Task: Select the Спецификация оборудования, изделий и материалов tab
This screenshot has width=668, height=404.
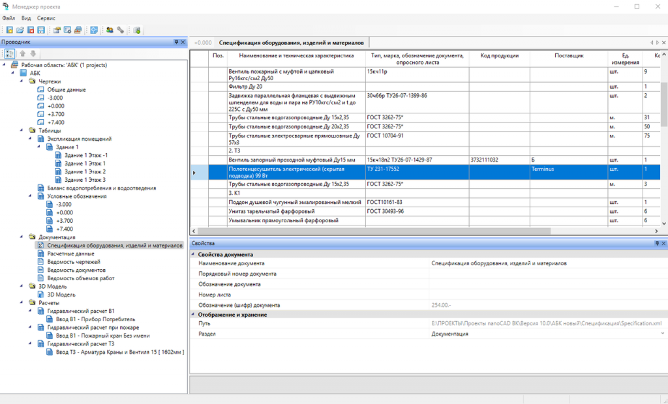Action: pos(292,42)
